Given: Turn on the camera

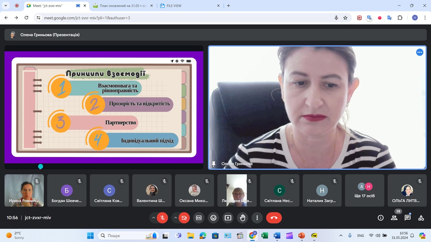Looking at the screenshot, I should coord(184,218).
